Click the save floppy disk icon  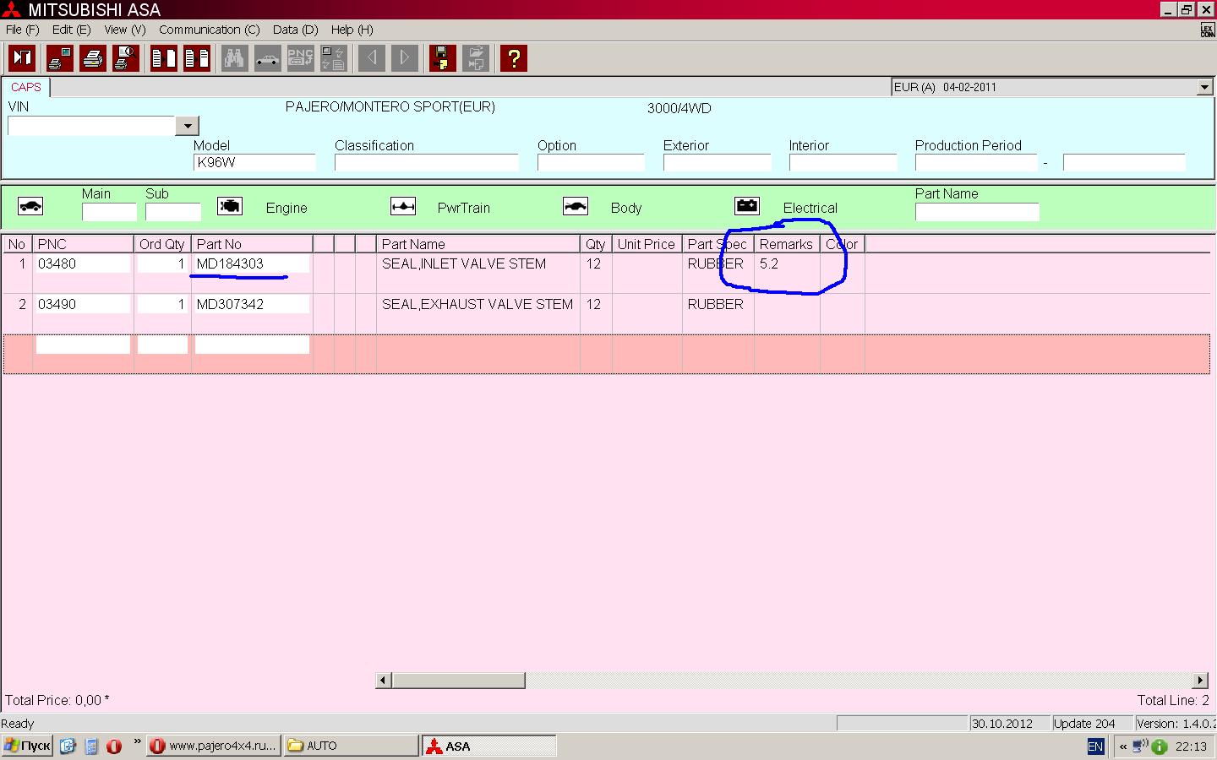pos(442,58)
